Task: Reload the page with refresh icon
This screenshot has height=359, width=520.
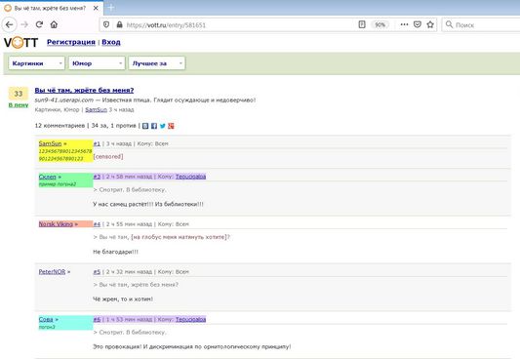Action: 39,24
